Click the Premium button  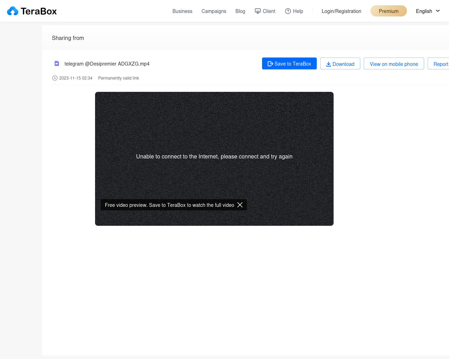[389, 11]
